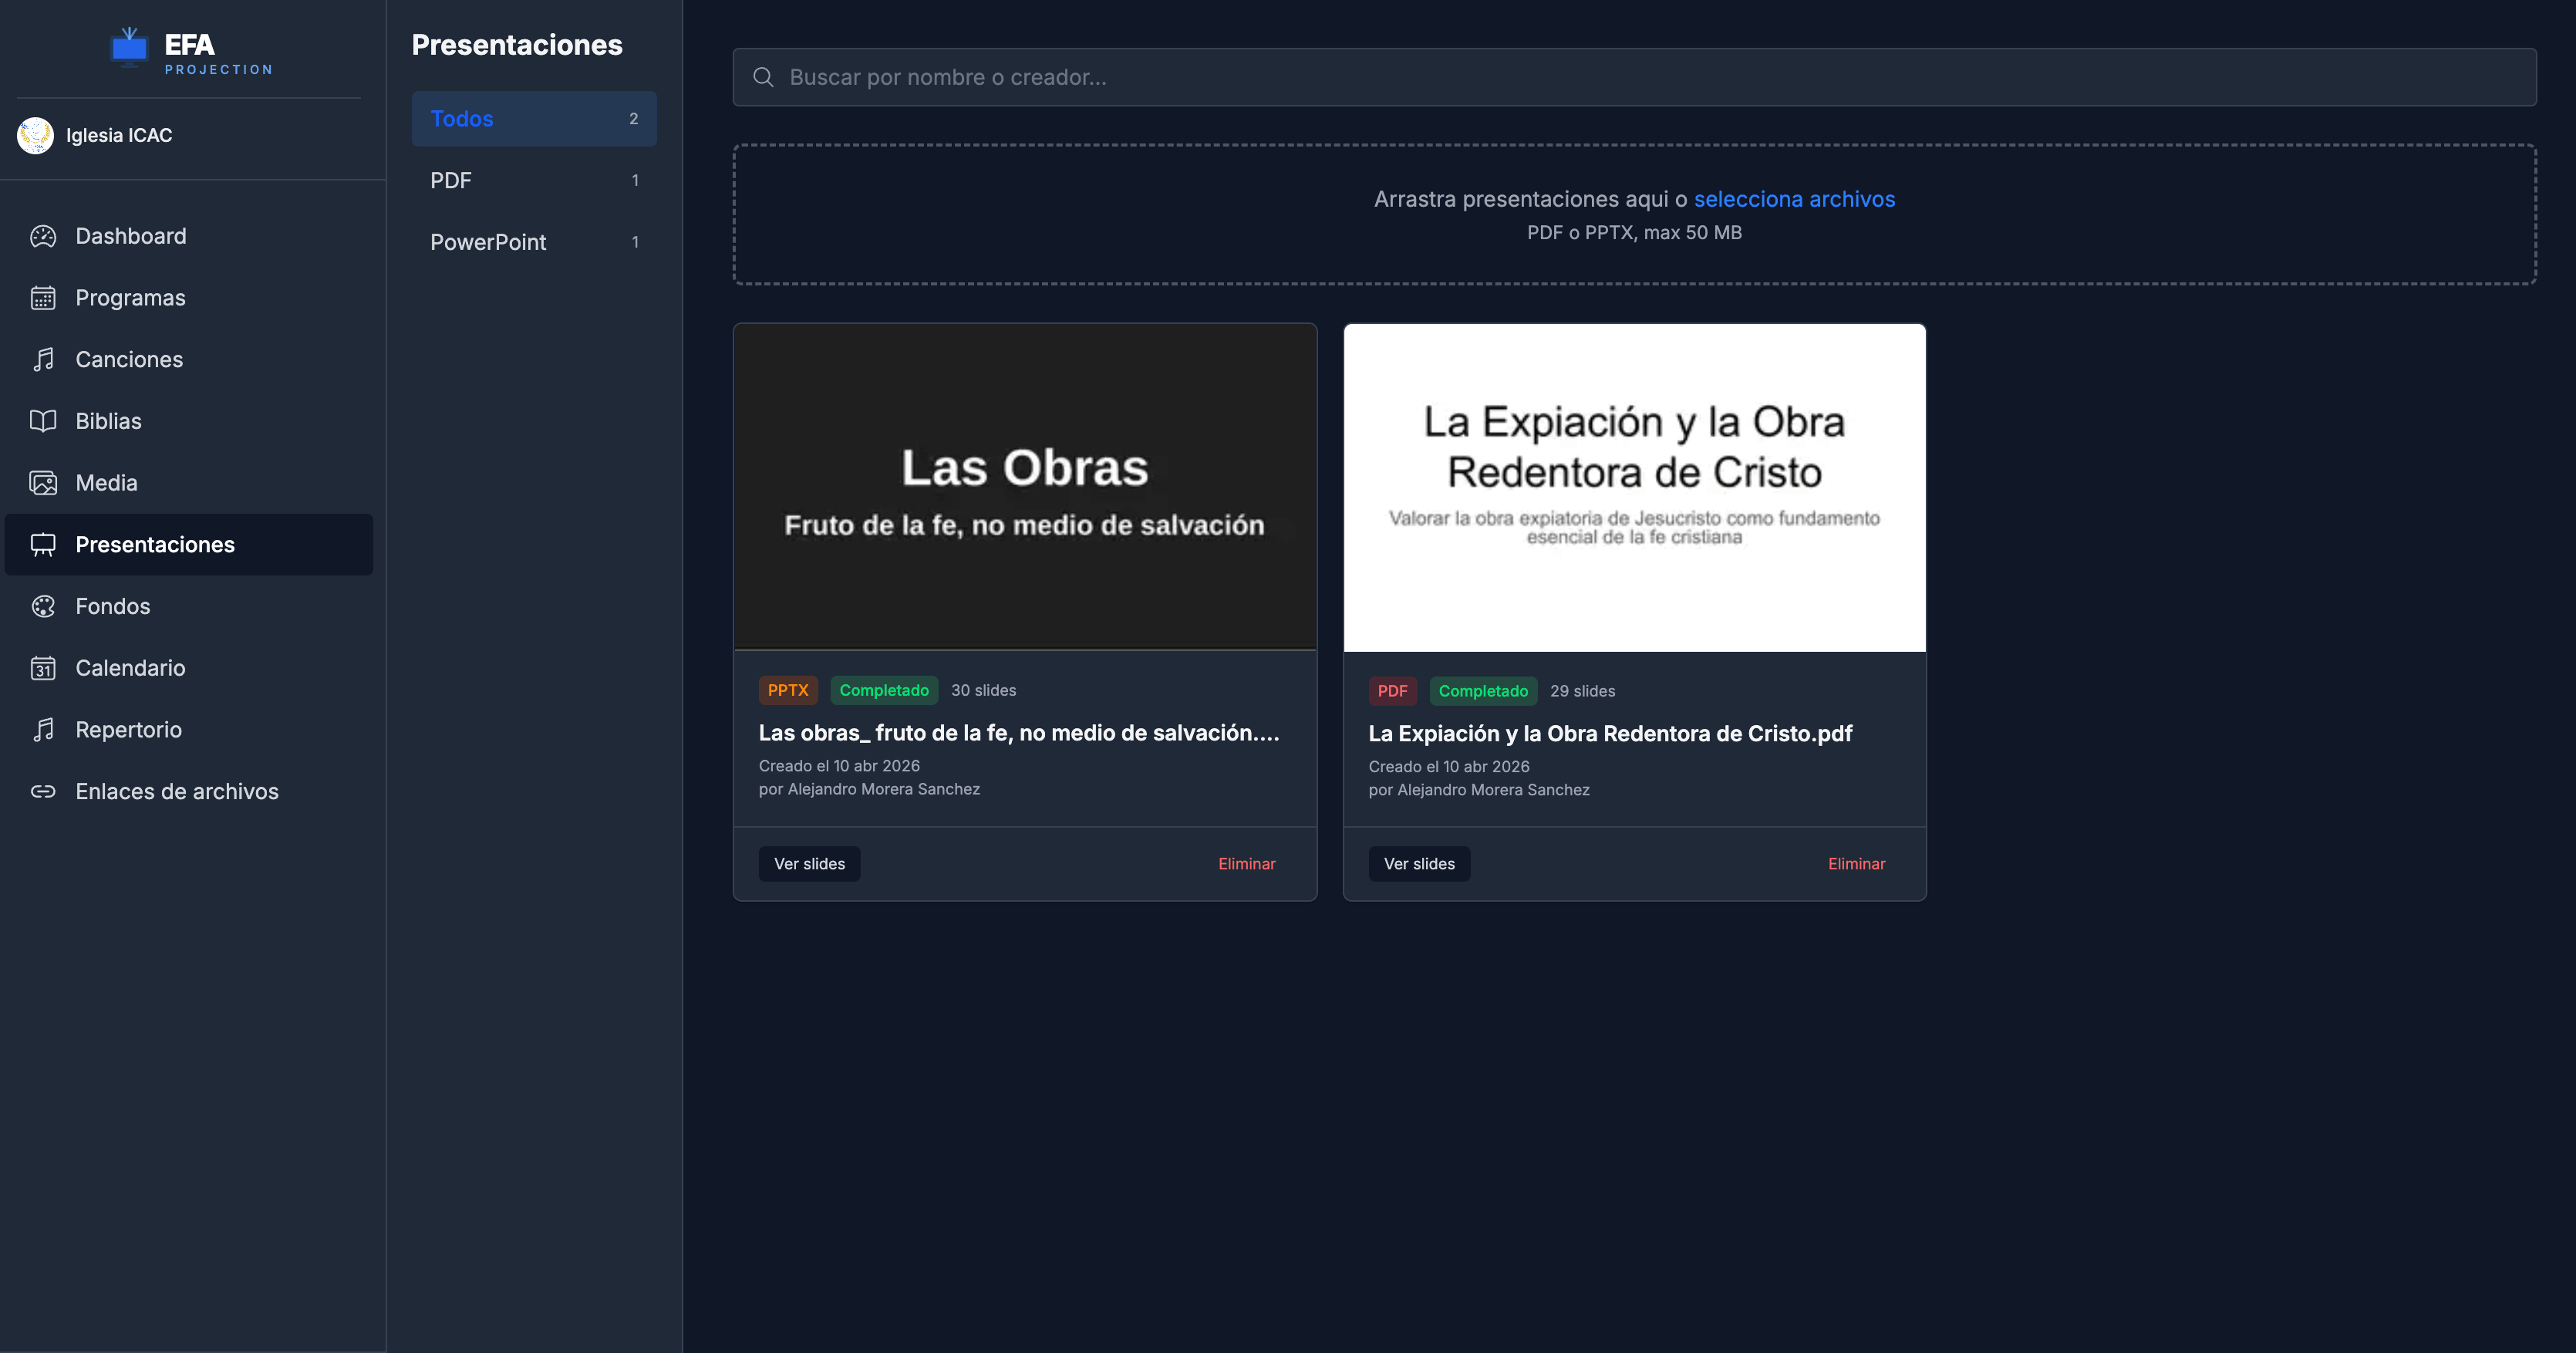Screen dimensions: 2576x1353
Task: Open the Dashboard icon in sidebar
Action: 43,236
